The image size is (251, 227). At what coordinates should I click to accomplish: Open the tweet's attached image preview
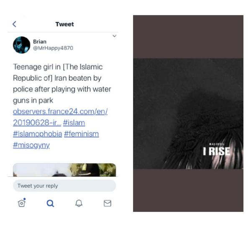coord(64,170)
